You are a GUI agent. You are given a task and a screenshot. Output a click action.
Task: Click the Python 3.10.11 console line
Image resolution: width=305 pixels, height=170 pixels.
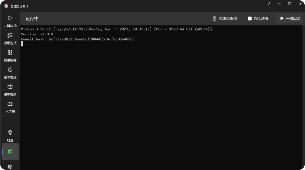click(x=116, y=29)
